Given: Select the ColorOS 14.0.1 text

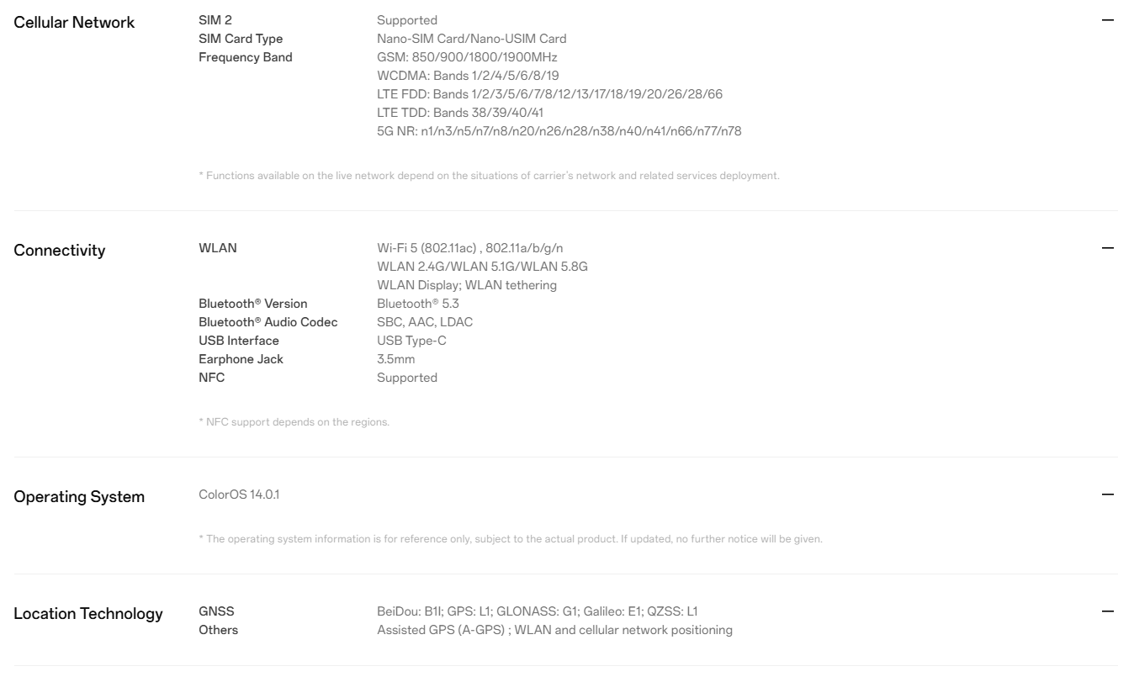Looking at the screenshot, I should pyautogui.click(x=239, y=495).
